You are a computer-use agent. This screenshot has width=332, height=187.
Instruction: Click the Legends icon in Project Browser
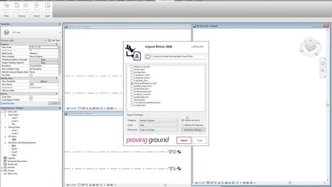click(x=5, y=158)
